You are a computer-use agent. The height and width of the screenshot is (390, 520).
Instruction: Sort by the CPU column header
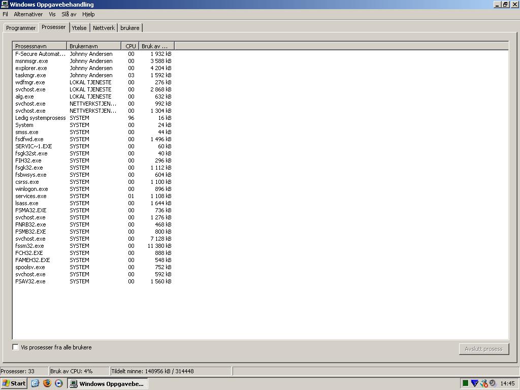coord(130,46)
